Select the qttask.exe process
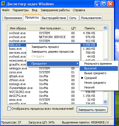119x126 pixels. 16,76
